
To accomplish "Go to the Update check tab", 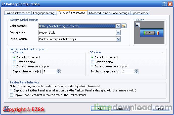I will tap(140, 13).
